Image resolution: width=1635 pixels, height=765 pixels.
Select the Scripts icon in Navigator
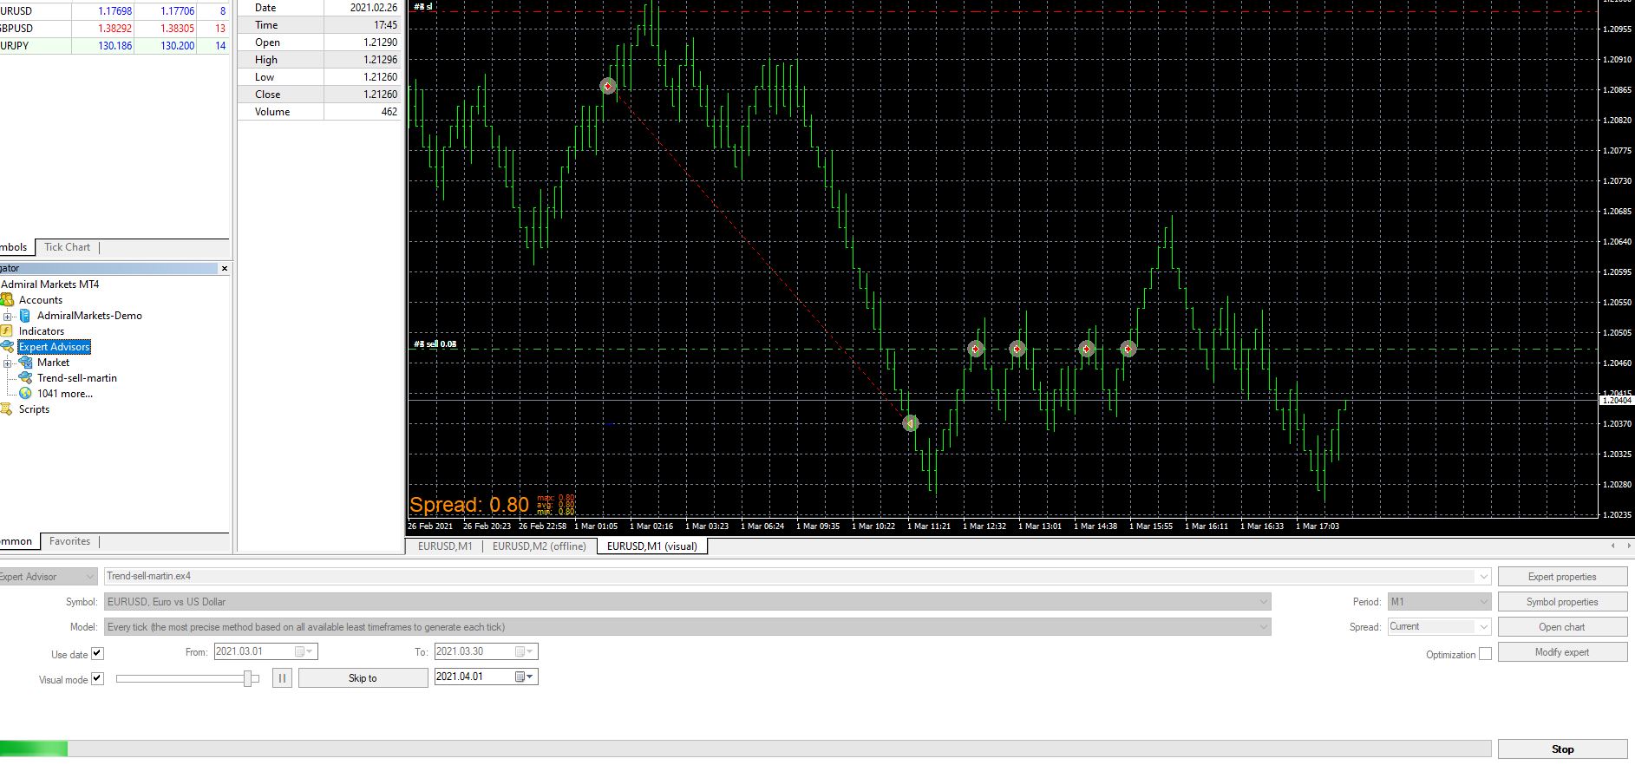[x=6, y=409]
